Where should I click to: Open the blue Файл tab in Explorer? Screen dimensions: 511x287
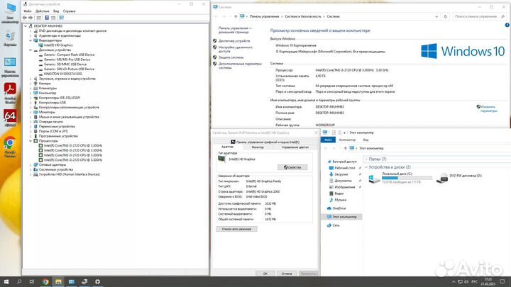(328, 140)
